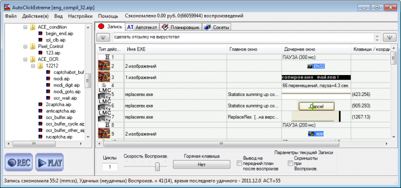Sort by Имя EXE column header

point(176,49)
